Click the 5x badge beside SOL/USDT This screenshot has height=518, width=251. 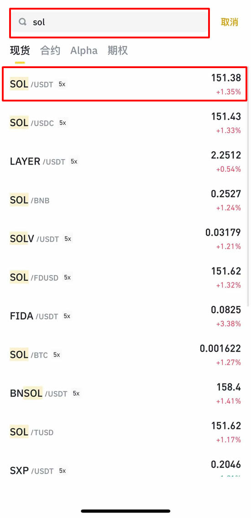coord(62,84)
